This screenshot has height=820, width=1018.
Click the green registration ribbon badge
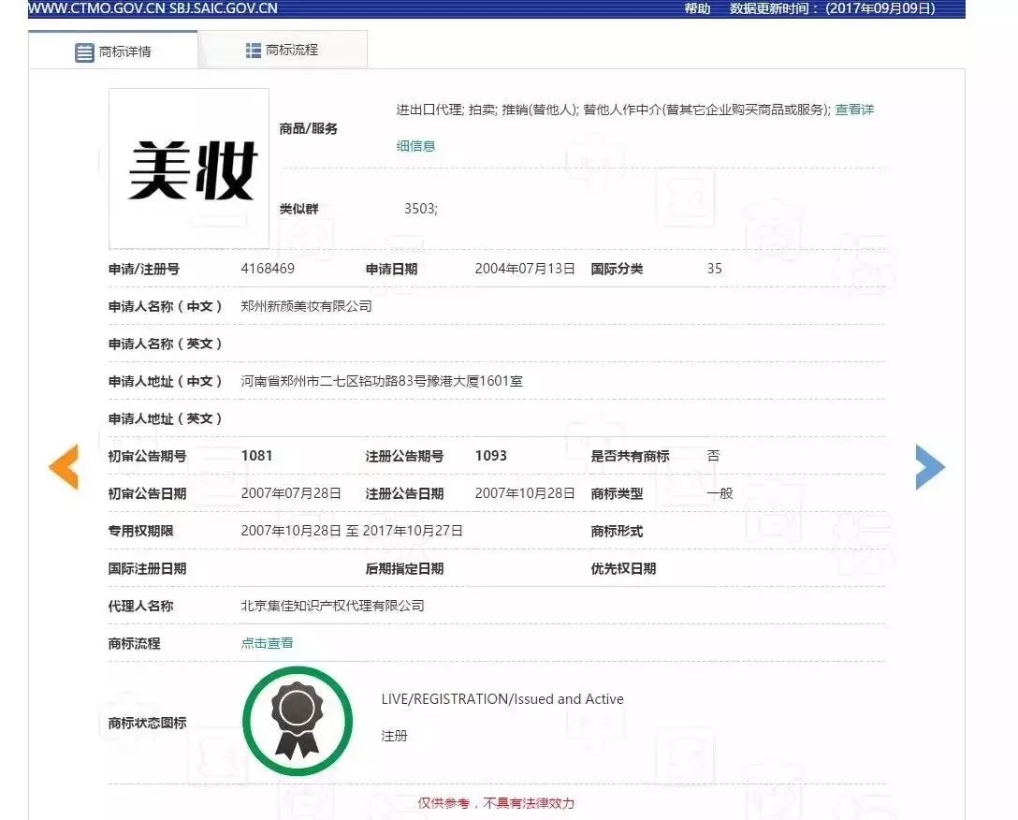pyautogui.click(x=297, y=721)
